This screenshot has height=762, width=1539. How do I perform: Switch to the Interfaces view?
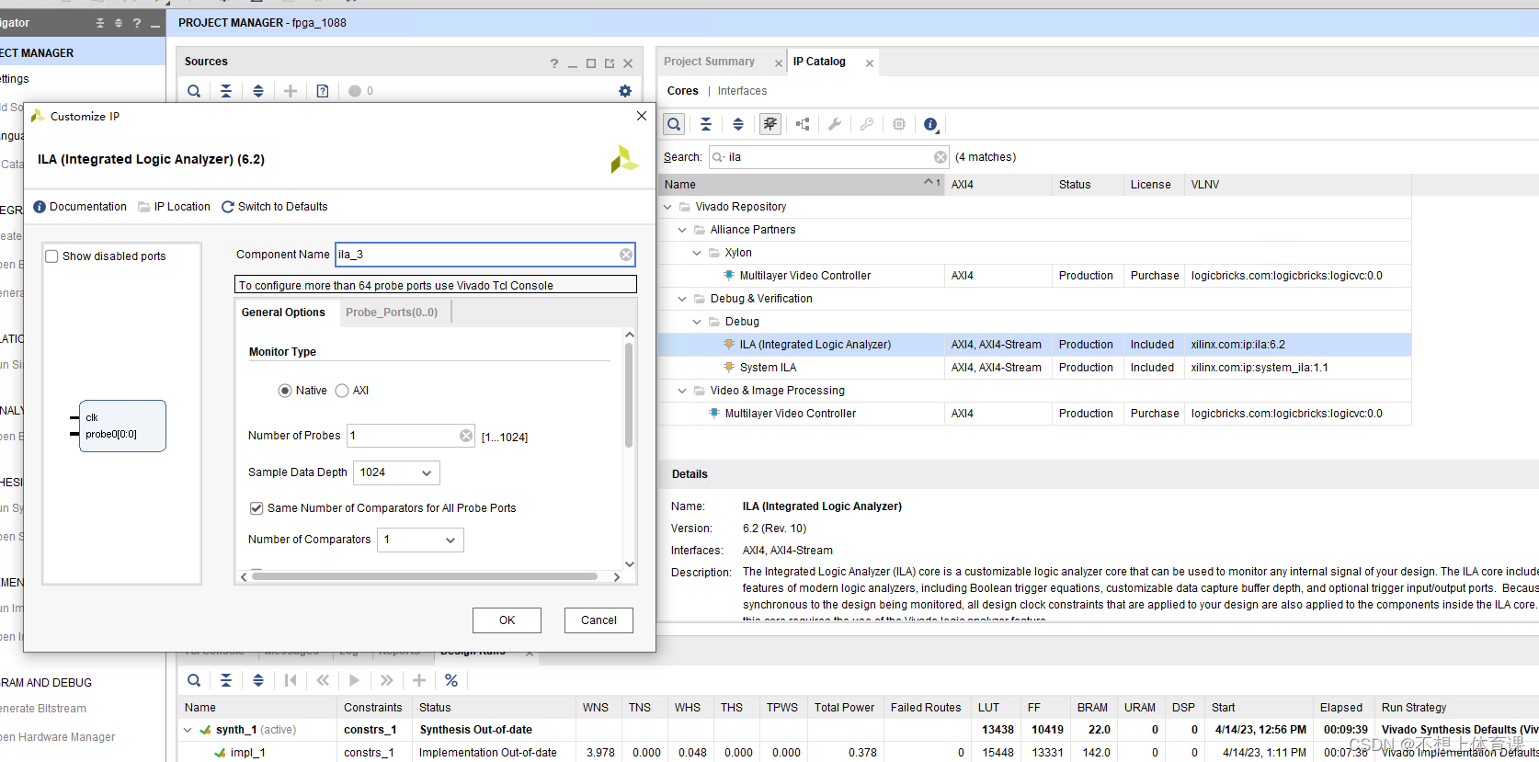pyautogui.click(x=742, y=91)
